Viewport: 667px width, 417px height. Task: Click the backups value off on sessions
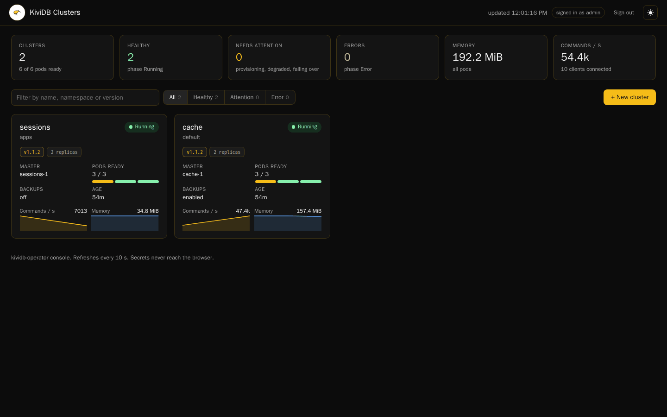point(23,197)
